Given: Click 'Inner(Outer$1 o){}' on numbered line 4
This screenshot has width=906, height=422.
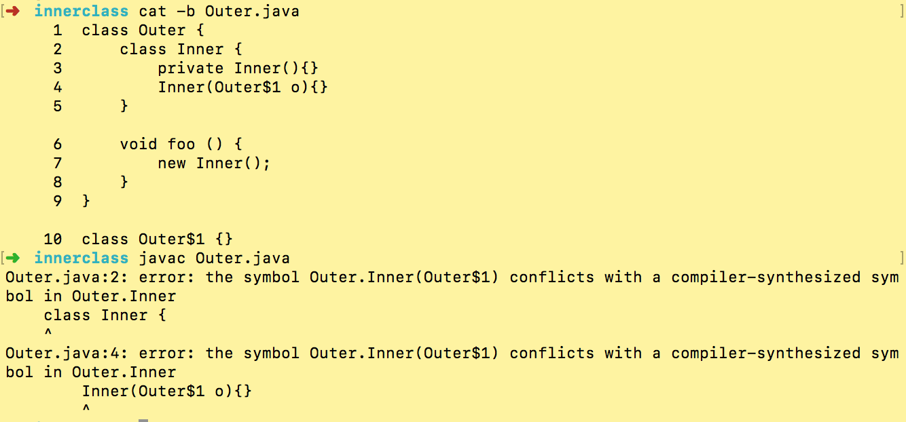Looking at the screenshot, I should pyautogui.click(x=242, y=87).
